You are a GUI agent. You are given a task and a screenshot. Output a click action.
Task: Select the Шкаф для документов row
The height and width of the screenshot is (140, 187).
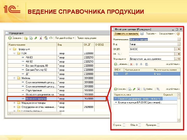click(x=59, y=95)
